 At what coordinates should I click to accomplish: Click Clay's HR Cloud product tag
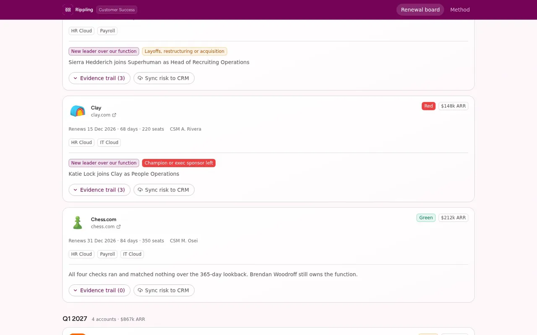tap(81, 142)
